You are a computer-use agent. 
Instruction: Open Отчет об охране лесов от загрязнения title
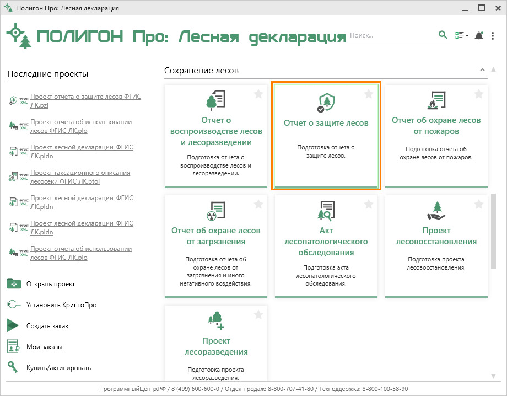[215, 236]
